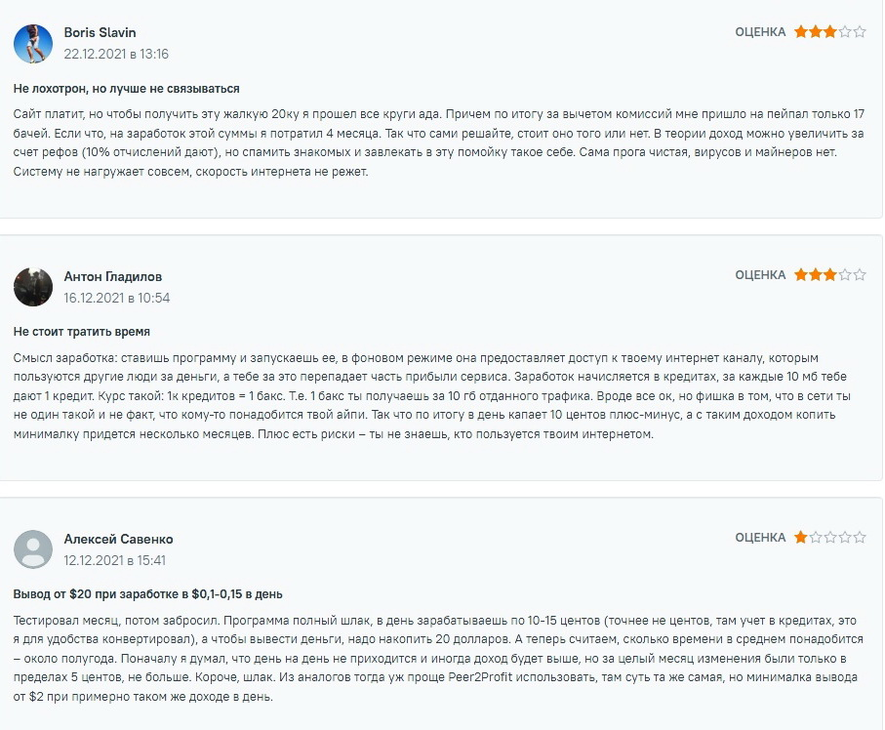Click the timestamp 12.12.2021 в 15:41
This screenshot has width=885, height=730.
click(x=114, y=560)
